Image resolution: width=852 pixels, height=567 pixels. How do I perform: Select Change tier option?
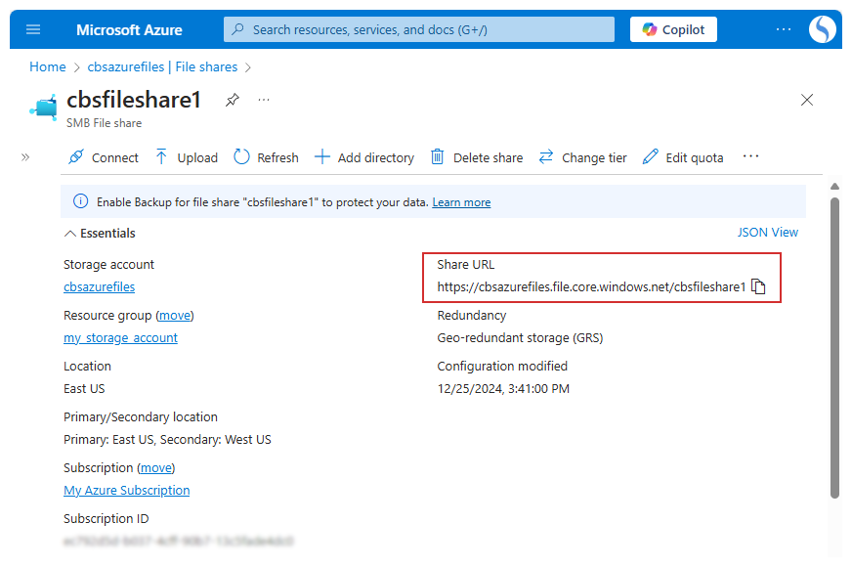(583, 157)
